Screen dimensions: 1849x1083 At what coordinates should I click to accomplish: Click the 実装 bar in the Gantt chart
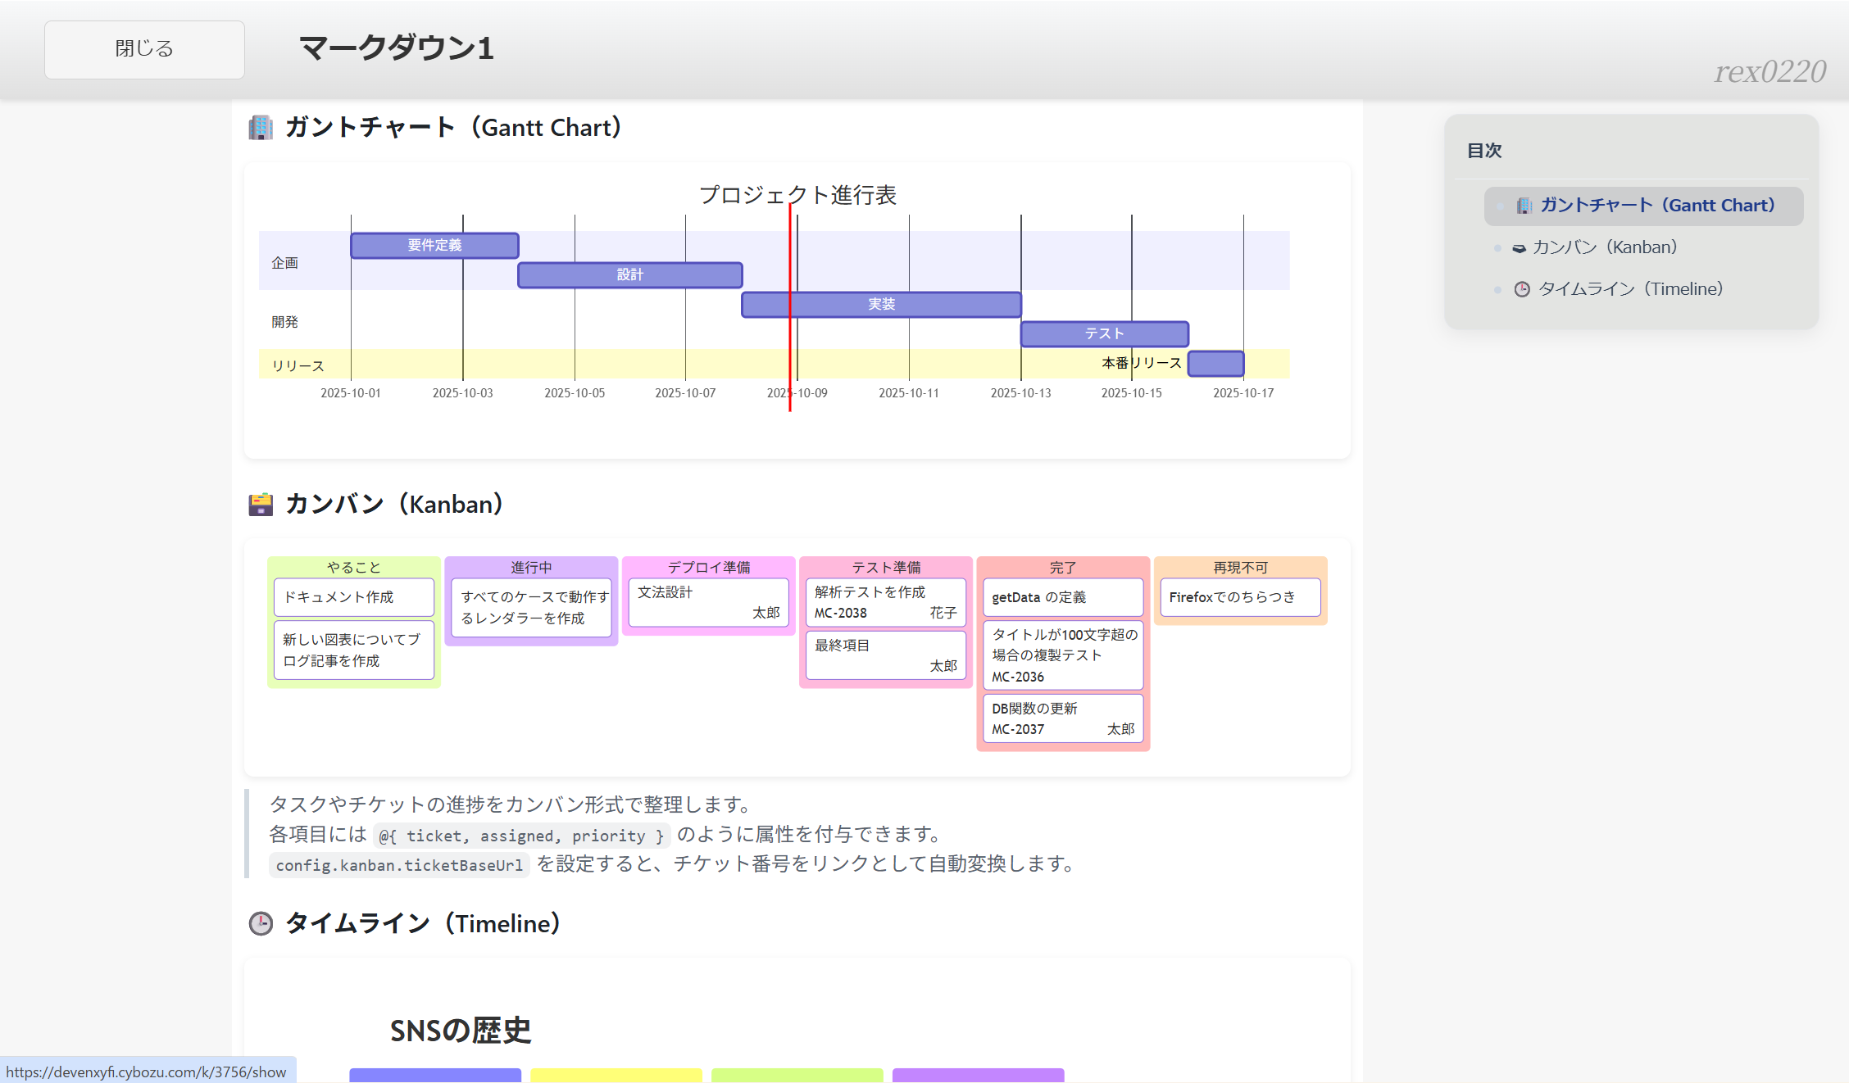click(x=881, y=305)
